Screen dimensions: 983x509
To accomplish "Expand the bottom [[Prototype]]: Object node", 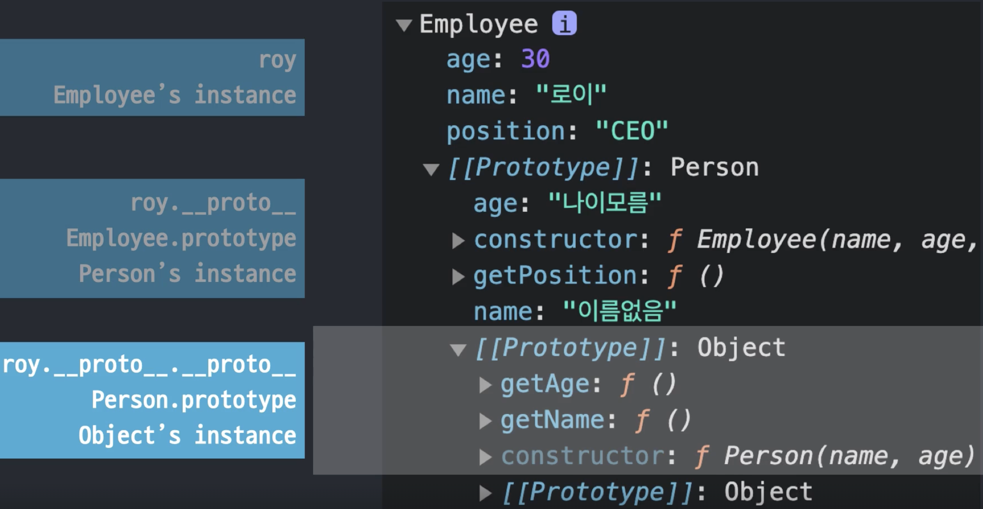I will click(485, 493).
